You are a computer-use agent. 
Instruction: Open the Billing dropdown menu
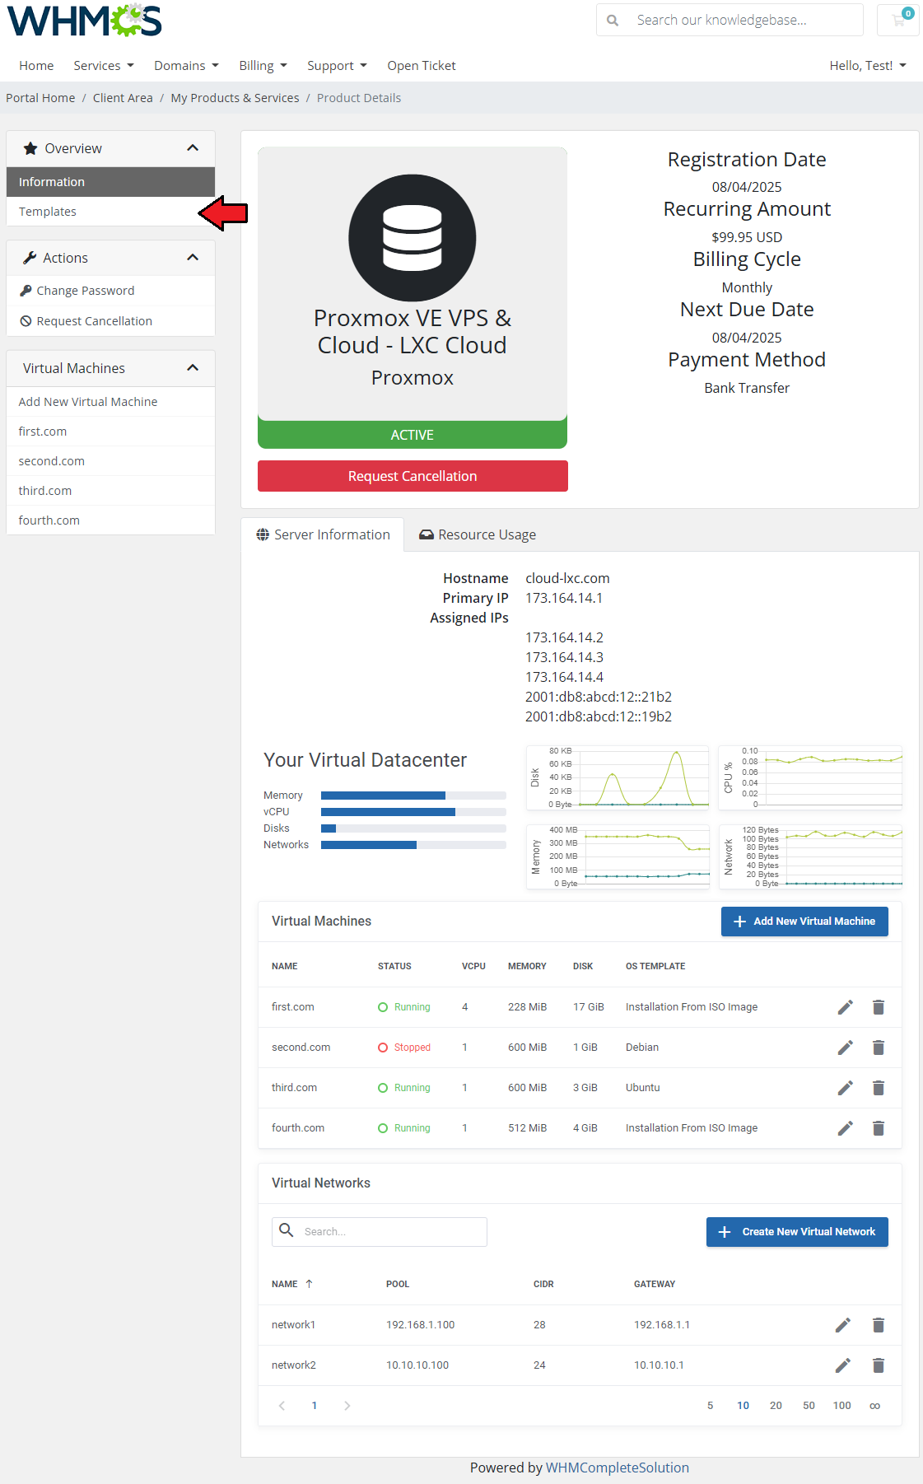[x=263, y=66]
